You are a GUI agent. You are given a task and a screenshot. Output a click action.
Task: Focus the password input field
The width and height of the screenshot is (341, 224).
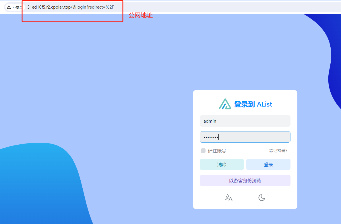pos(245,137)
